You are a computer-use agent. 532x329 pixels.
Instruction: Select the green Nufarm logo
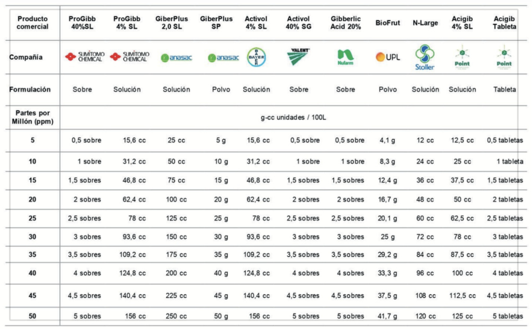(x=345, y=56)
